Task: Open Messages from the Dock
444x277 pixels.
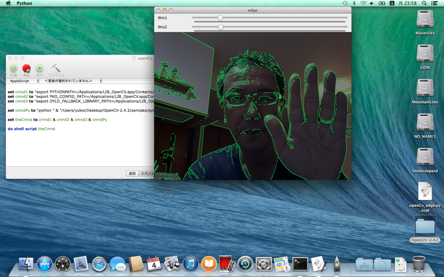Action: (x=118, y=264)
